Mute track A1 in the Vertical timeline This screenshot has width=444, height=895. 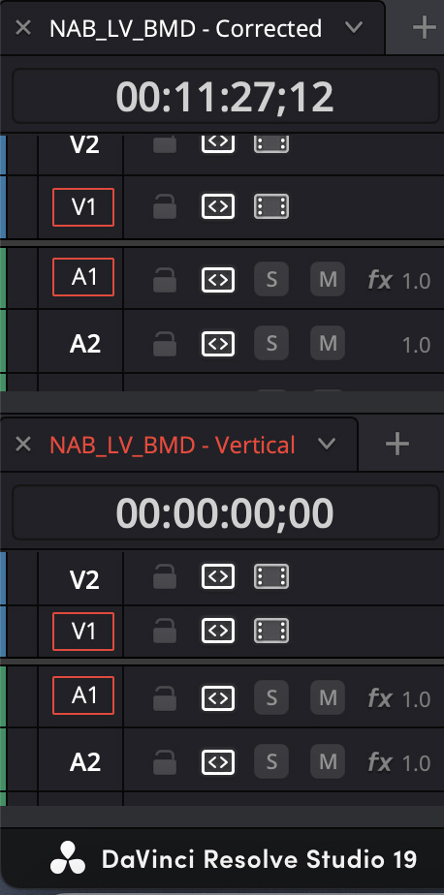[328, 697]
